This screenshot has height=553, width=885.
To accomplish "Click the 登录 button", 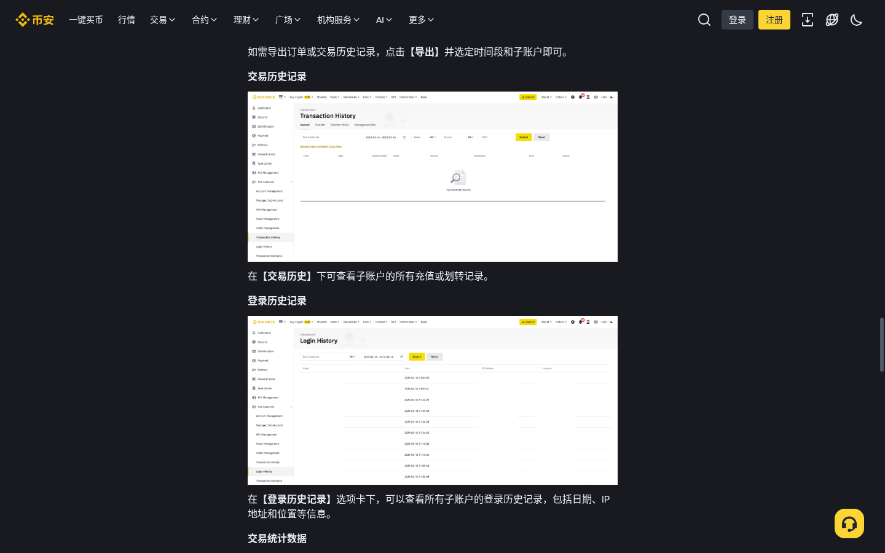I will click(x=737, y=20).
